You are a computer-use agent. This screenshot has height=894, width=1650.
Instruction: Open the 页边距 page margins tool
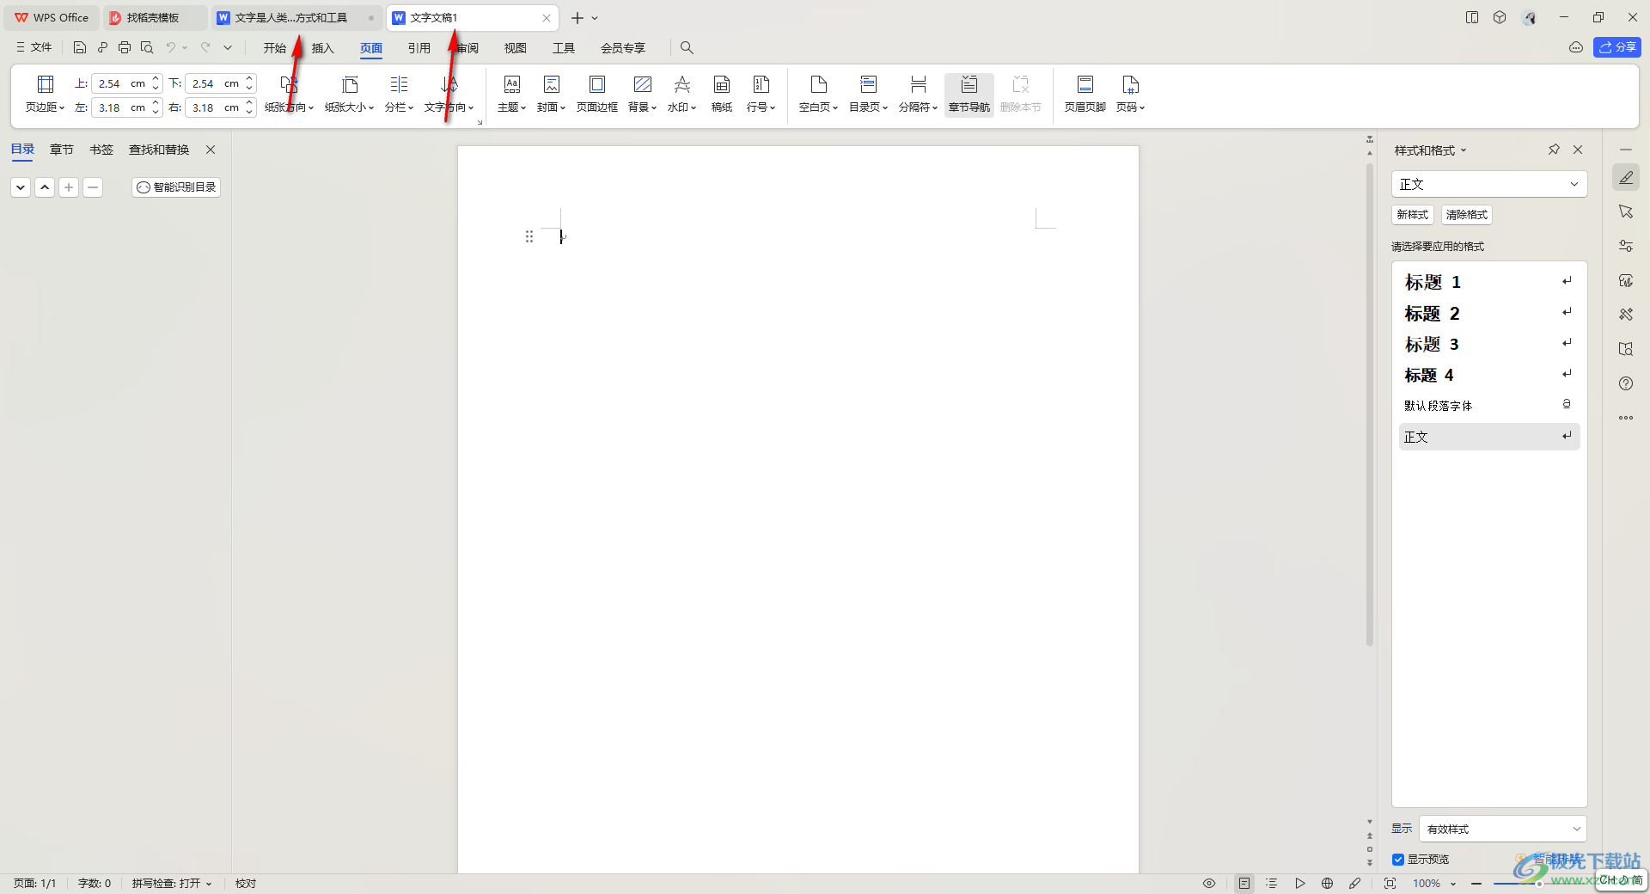click(x=45, y=95)
